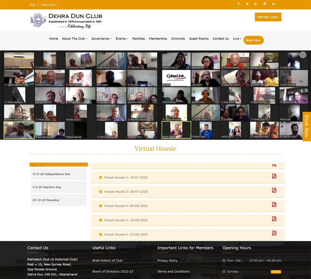Toggle checkbox beside Virtual Housie 3- 26-07-2020
Image resolution: width=311 pixels, height=279 pixels.
pos(100,192)
